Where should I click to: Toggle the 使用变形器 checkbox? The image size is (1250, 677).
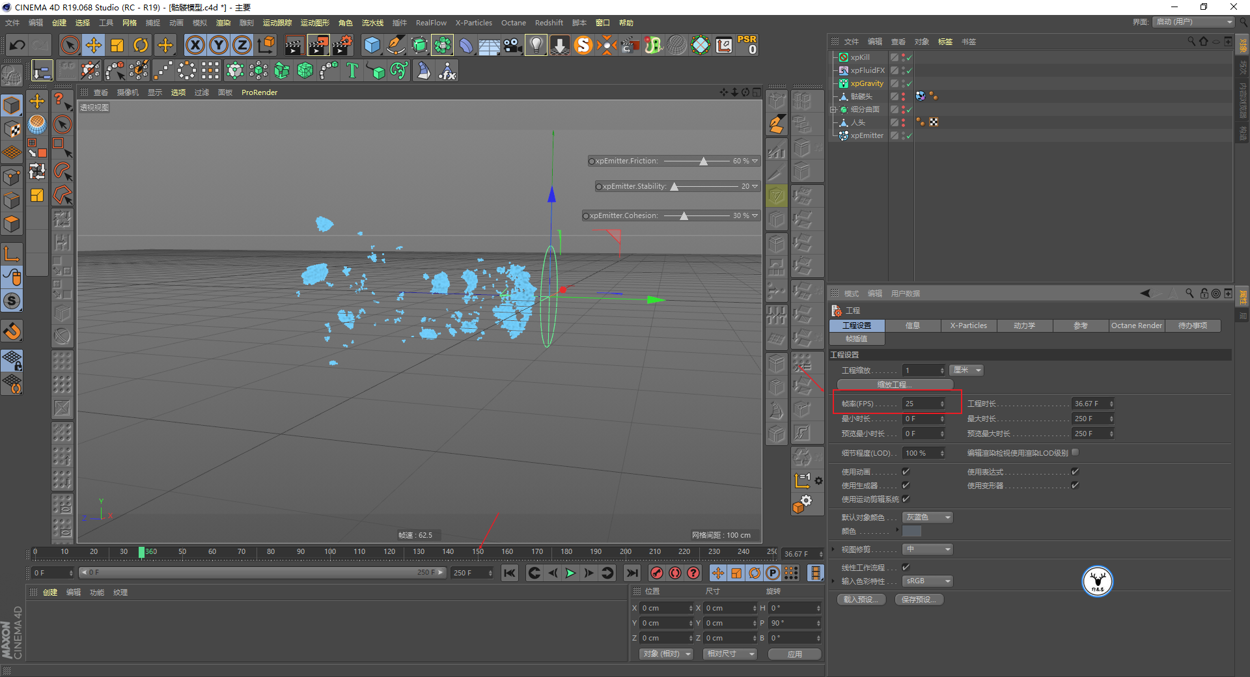(1075, 486)
